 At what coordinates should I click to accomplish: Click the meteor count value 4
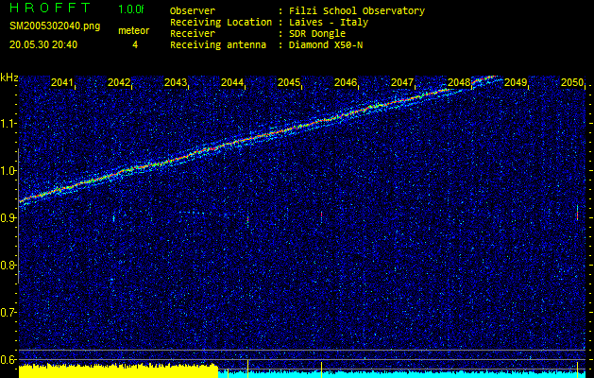point(135,45)
